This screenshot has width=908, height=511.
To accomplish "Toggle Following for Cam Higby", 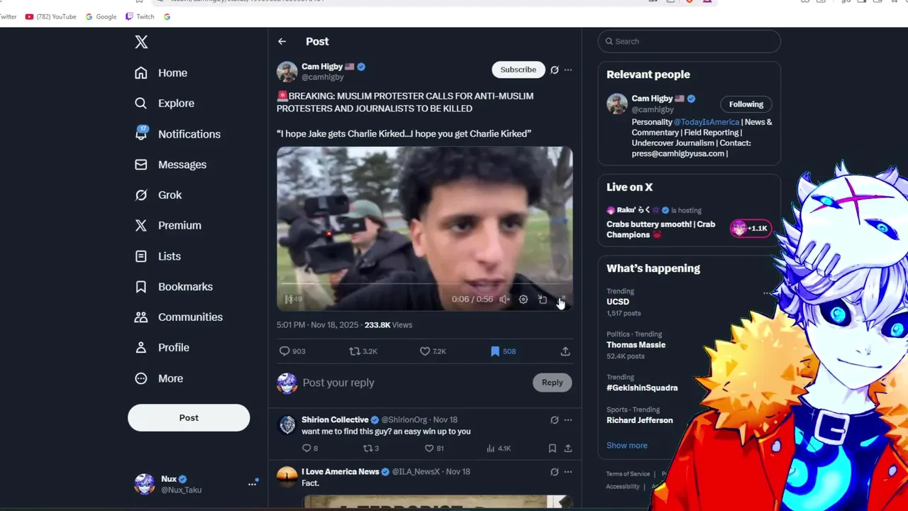I will click(x=746, y=104).
